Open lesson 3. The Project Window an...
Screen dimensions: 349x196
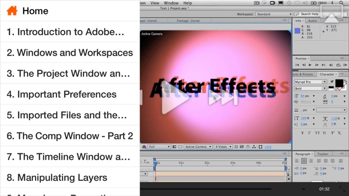(70, 73)
